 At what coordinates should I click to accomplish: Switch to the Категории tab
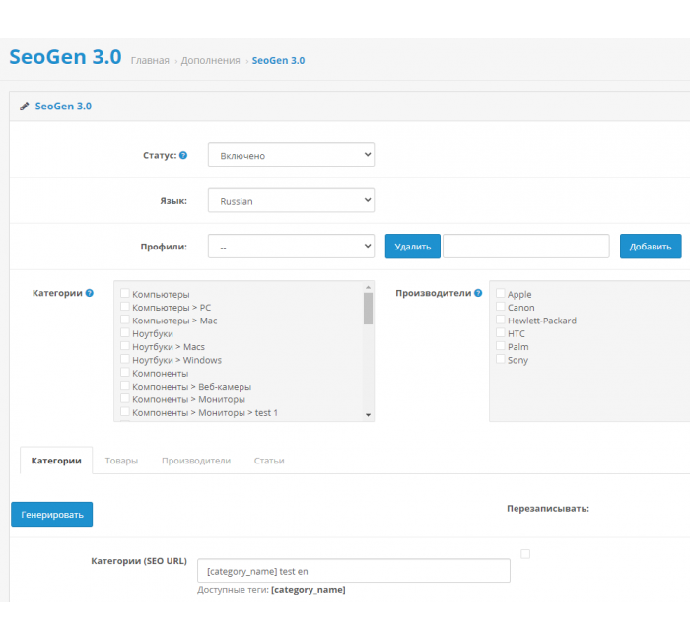[x=56, y=461]
